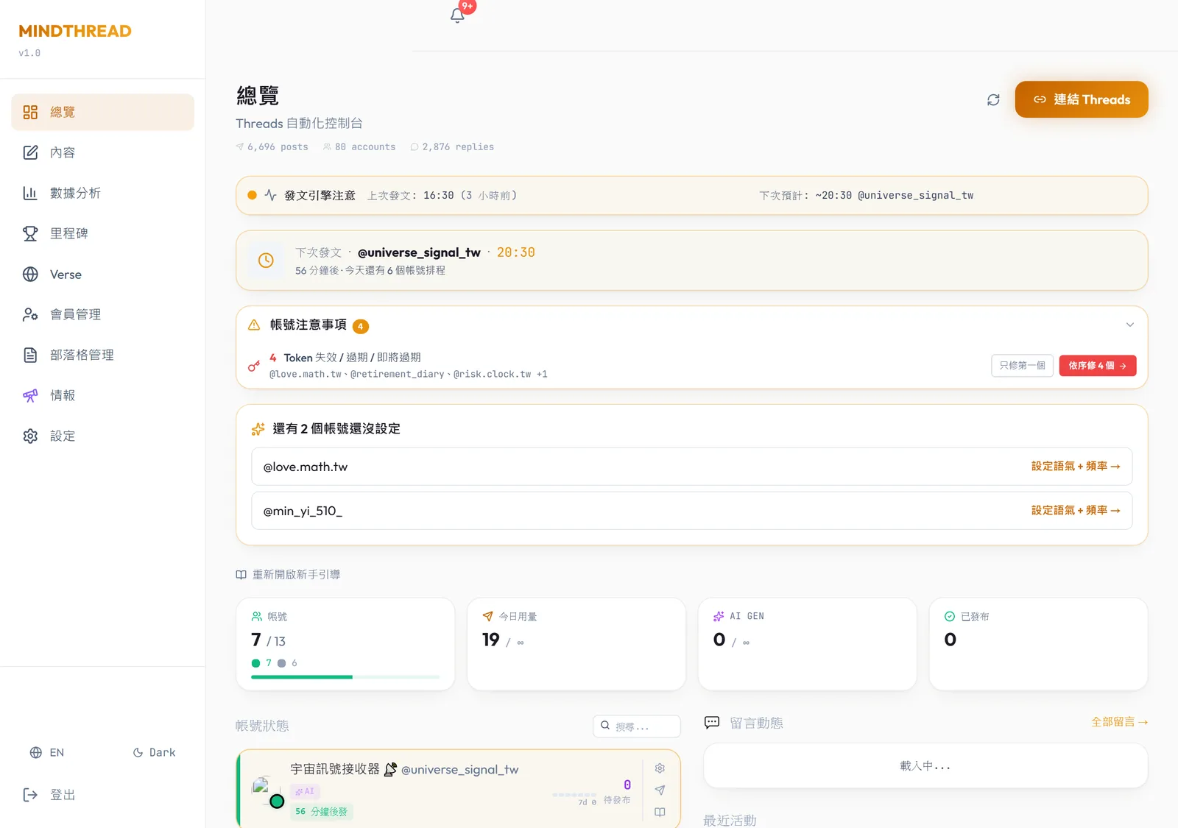Click the 數據分析 bar chart icon
Screen dimensions: 1178x828
(30, 193)
